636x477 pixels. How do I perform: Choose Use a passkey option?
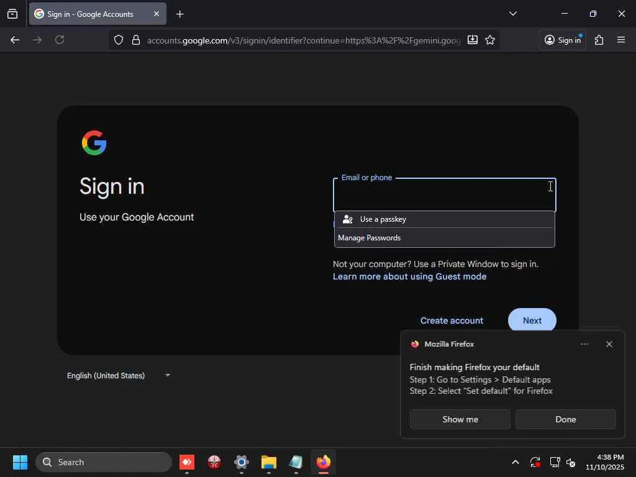(x=444, y=219)
